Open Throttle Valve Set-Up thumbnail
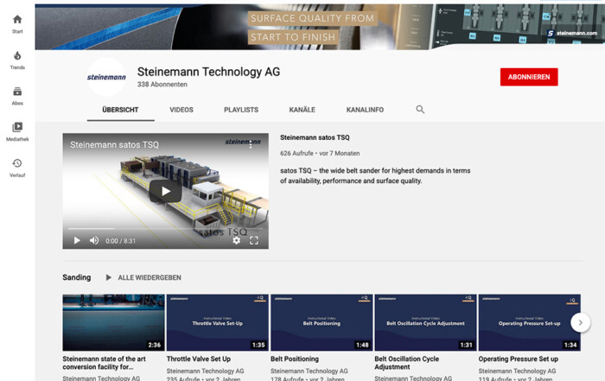 pos(218,322)
